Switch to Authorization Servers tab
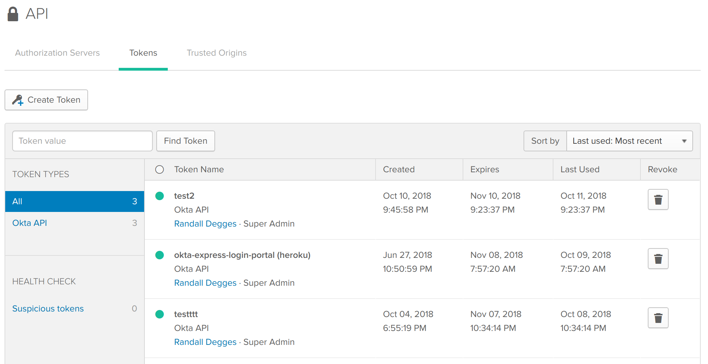 click(57, 53)
